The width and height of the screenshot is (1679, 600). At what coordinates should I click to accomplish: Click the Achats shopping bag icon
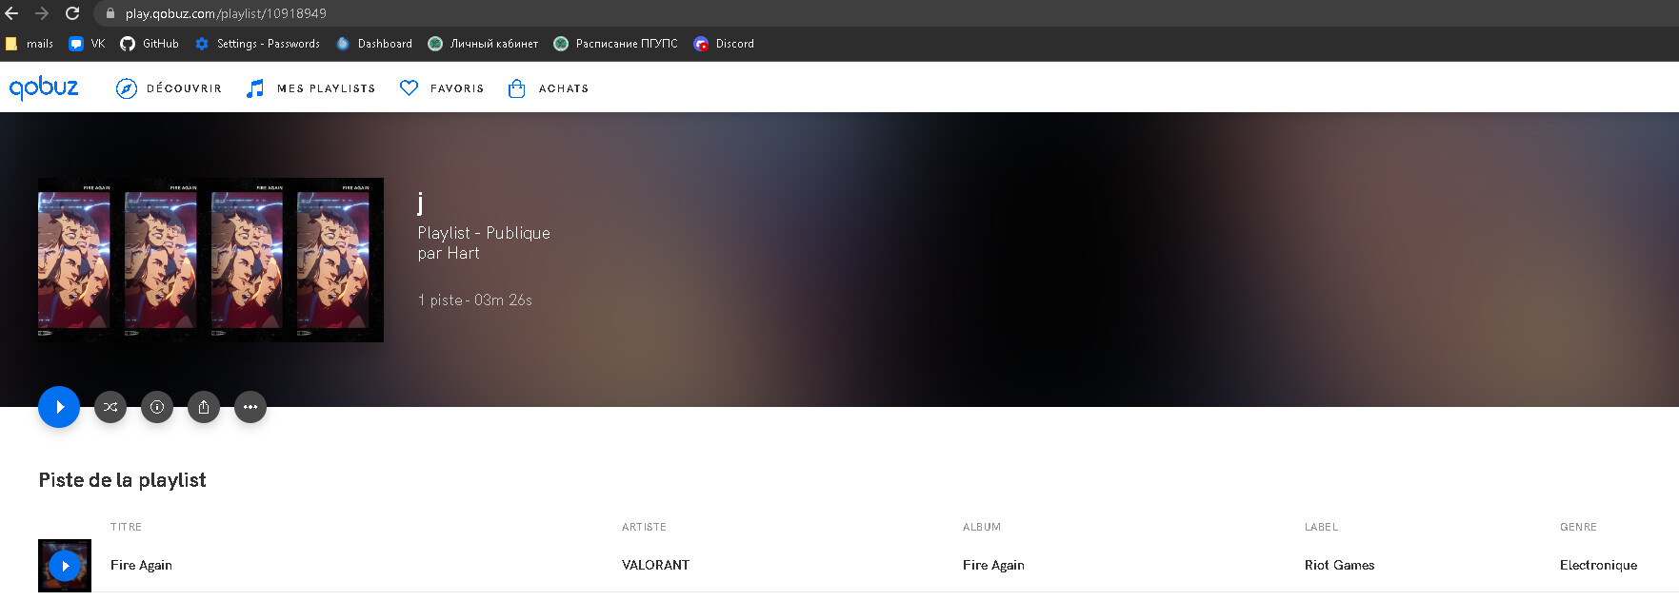point(516,88)
